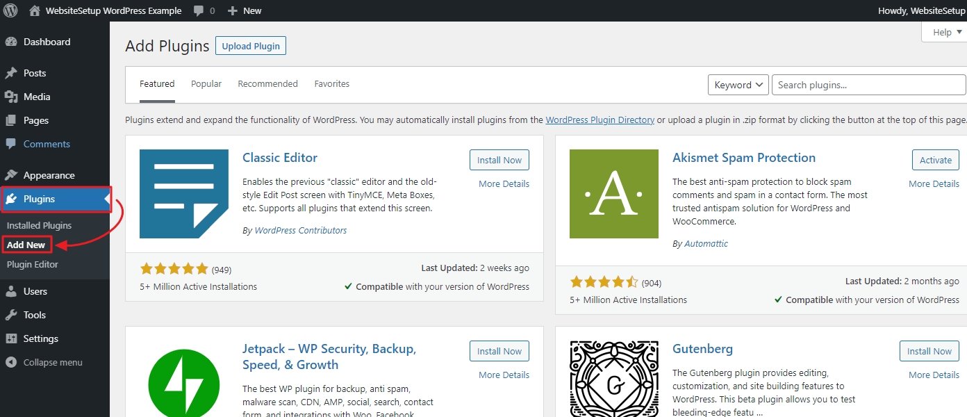967x417 pixels.
Task: Click the Tools wrench icon
Action: coord(10,315)
